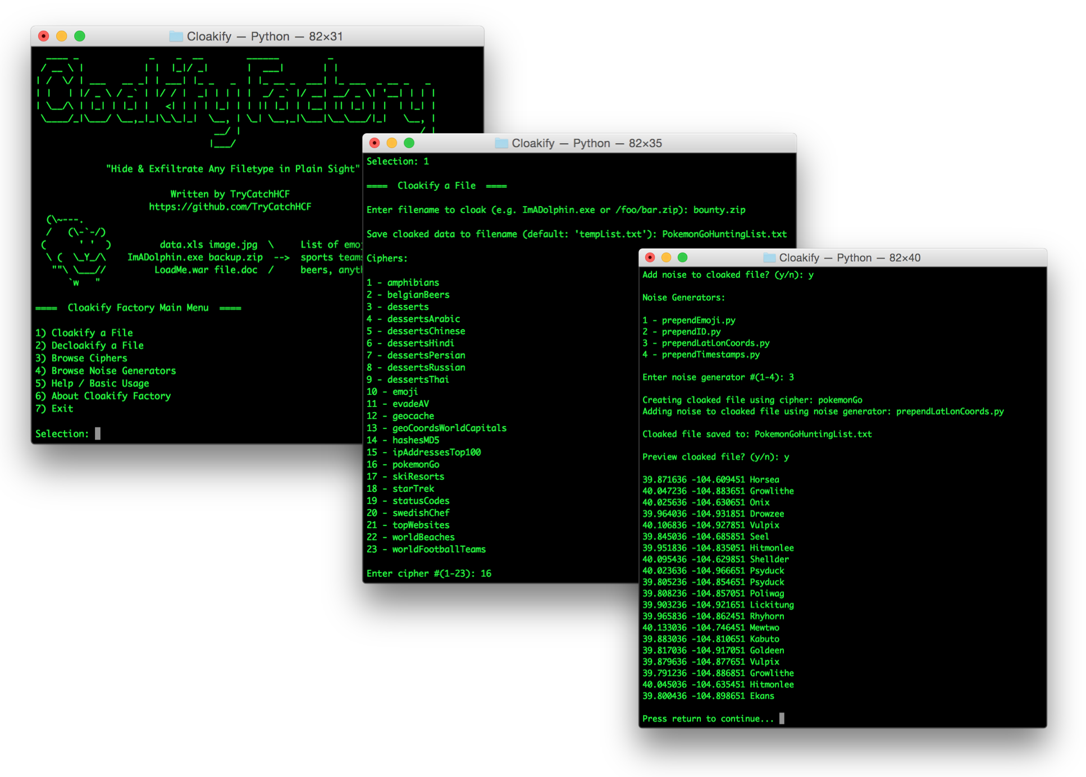Click 'PokemonGoHuntingList.txt' in save filename prompt
Screen dimensions: 1086x777
(x=724, y=234)
